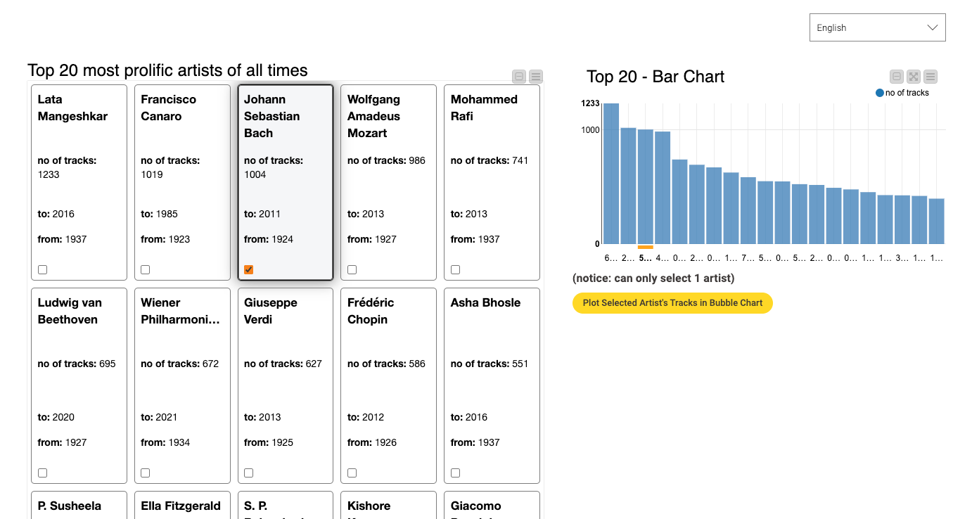Click the 'Frédéric Chopin' artist name

(371, 311)
